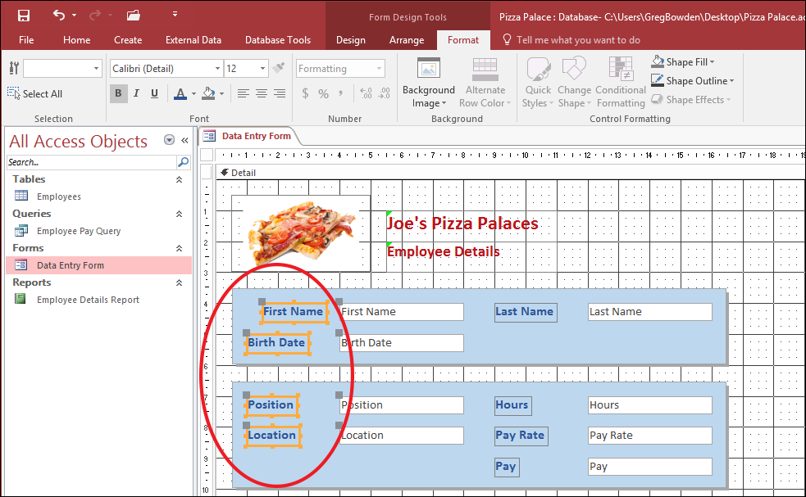
Task: Click the Detail section bar
Action: pyautogui.click(x=511, y=173)
